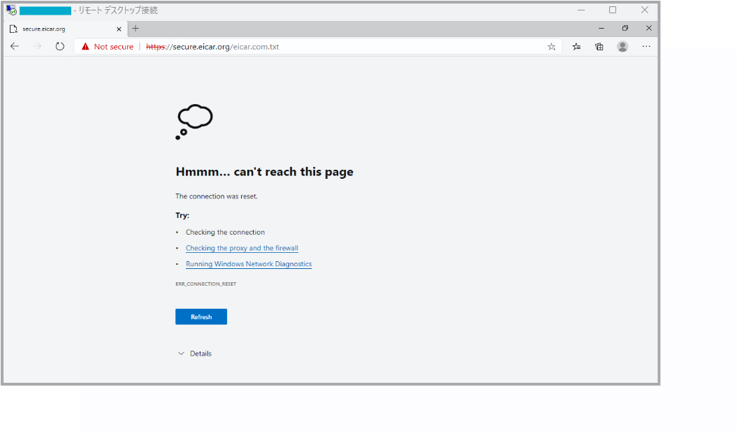Close the secure.eicar.org tab
Screen dimensions: 737x431
click(x=119, y=29)
